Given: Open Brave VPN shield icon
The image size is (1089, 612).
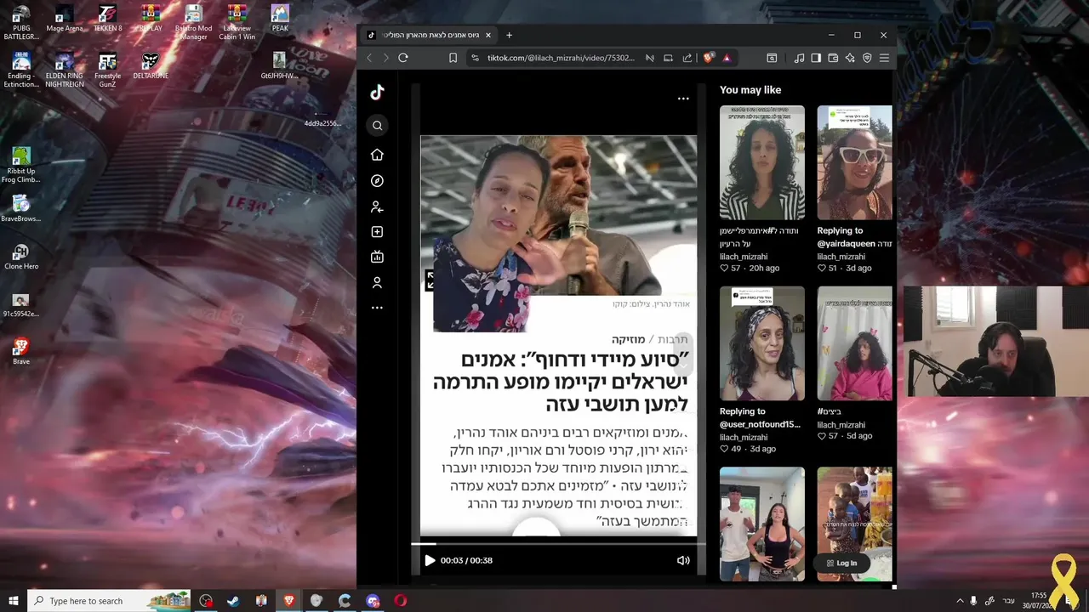Looking at the screenshot, I should click(867, 58).
